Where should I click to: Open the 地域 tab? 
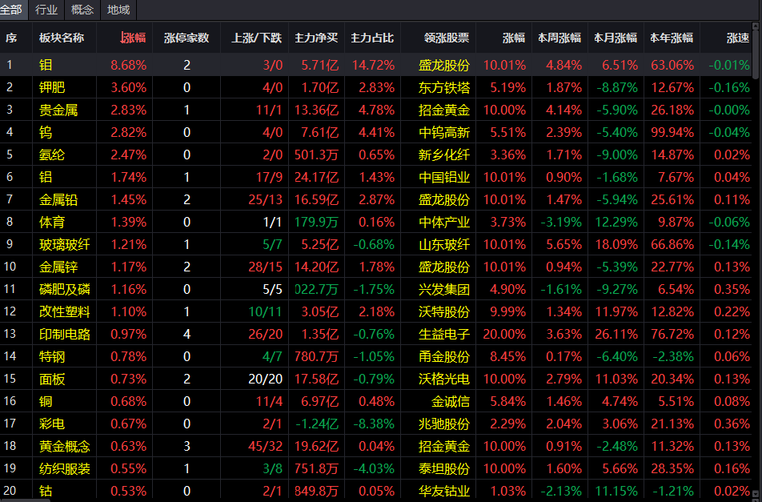(118, 10)
